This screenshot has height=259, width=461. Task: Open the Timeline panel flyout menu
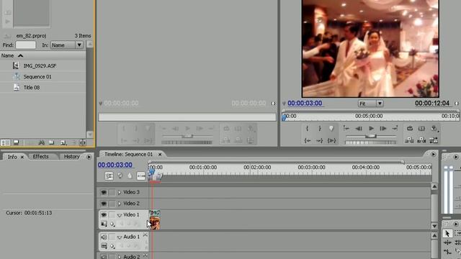coord(433,154)
